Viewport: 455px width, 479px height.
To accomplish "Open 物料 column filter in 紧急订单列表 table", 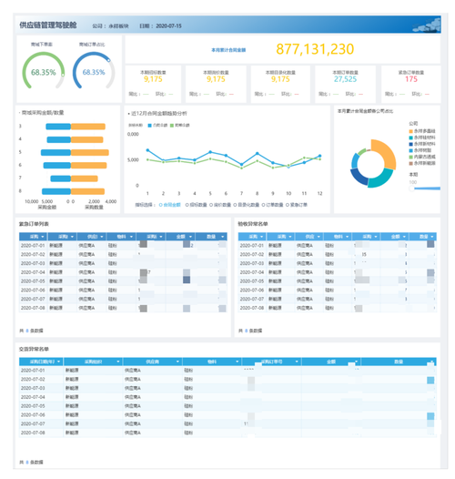I will click(131, 237).
